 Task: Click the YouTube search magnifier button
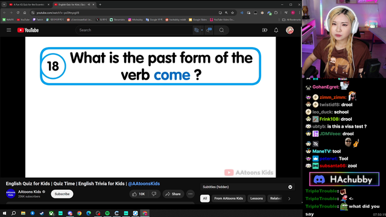click(x=221, y=30)
